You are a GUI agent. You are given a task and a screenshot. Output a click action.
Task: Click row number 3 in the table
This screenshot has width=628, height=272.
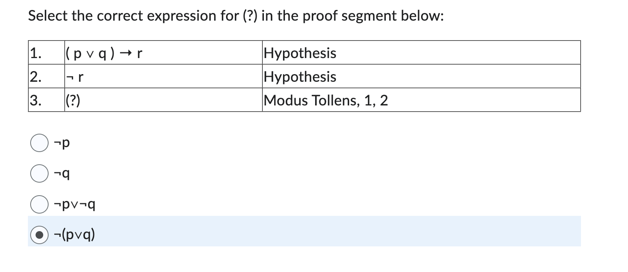tap(36, 100)
